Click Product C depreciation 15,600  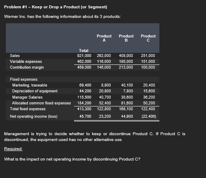[x=149, y=91]
